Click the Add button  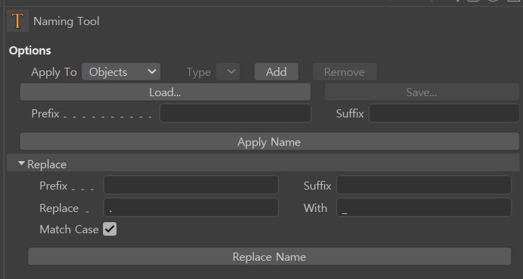(276, 72)
